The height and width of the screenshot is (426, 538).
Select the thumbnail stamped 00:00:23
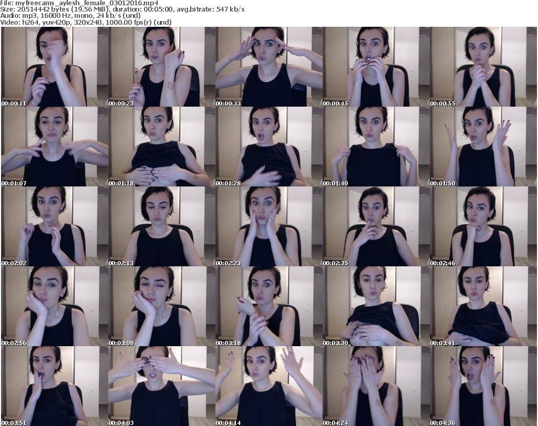pyautogui.click(x=162, y=67)
